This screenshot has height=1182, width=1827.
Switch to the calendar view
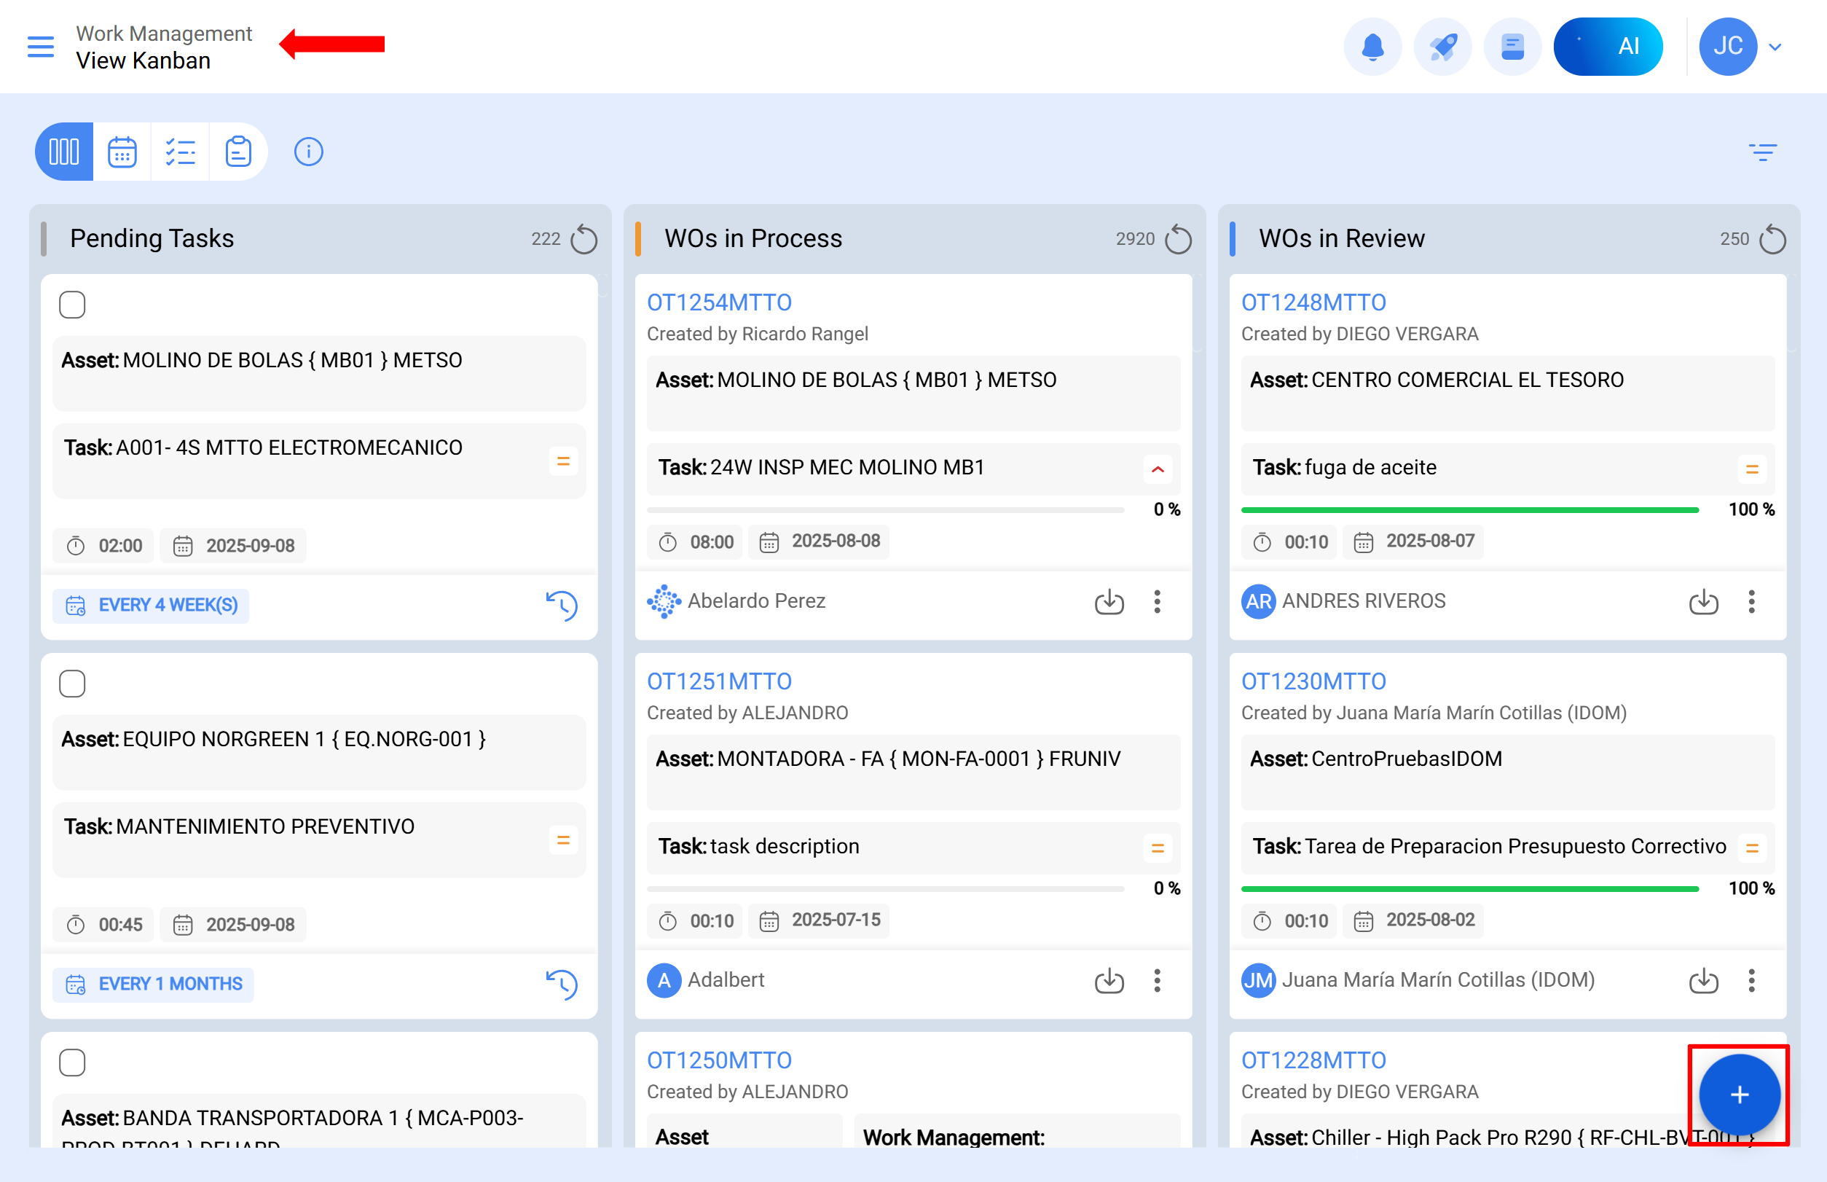[121, 151]
